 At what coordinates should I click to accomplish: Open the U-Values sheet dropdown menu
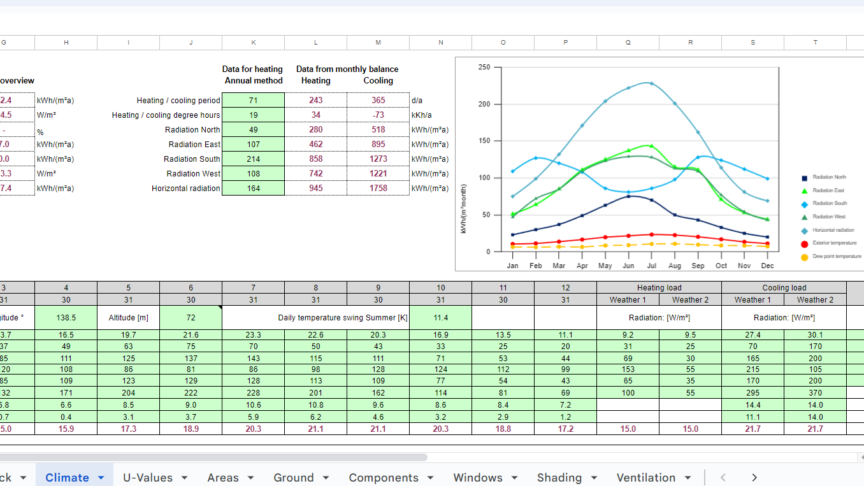click(x=184, y=477)
